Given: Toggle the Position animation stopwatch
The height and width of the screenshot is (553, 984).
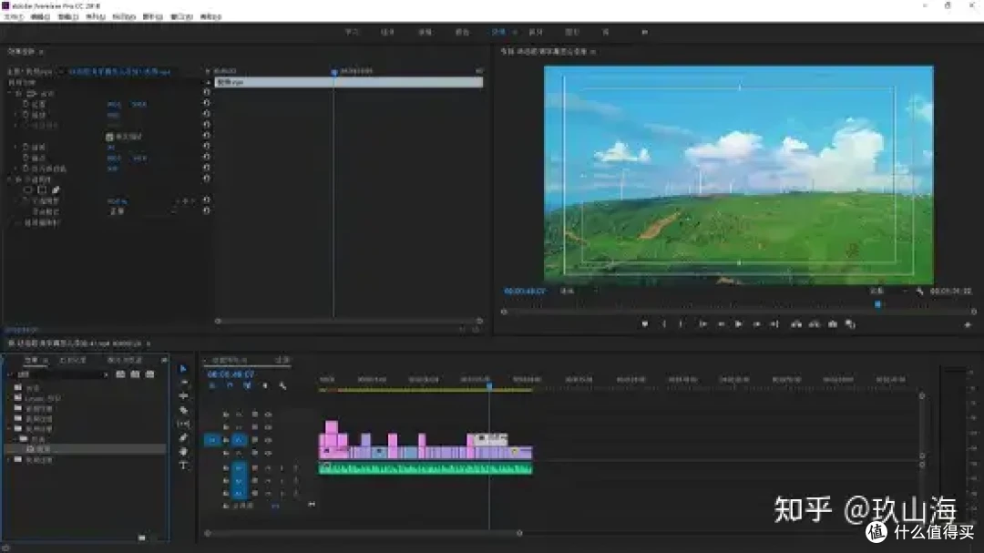Looking at the screenshot, I should coord(26,105).
